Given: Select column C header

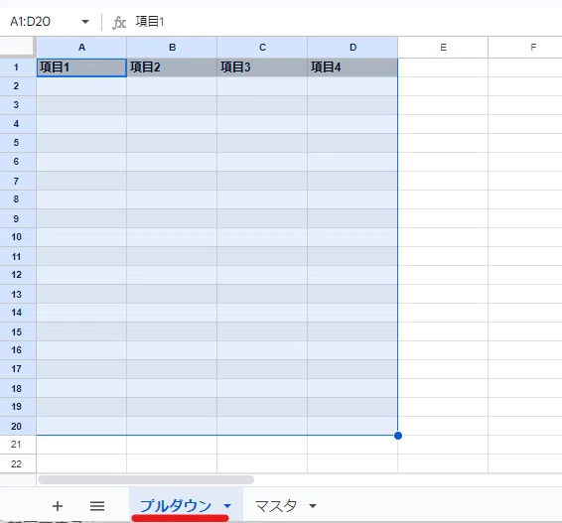Looking at the screenshot, I should 262,48.
